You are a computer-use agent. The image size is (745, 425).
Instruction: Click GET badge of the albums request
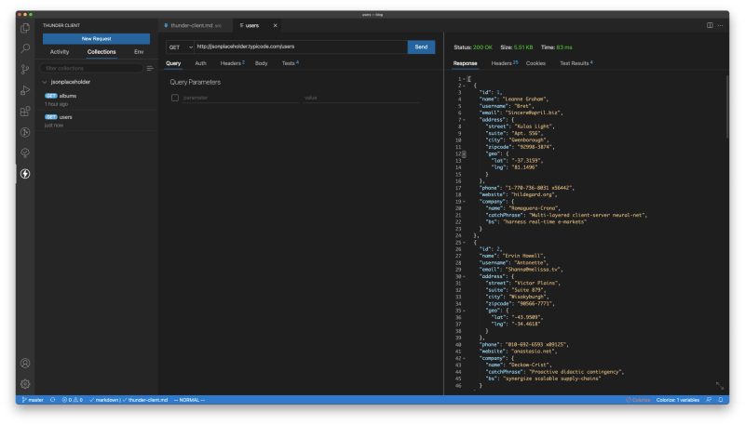[x=51, y=96]
